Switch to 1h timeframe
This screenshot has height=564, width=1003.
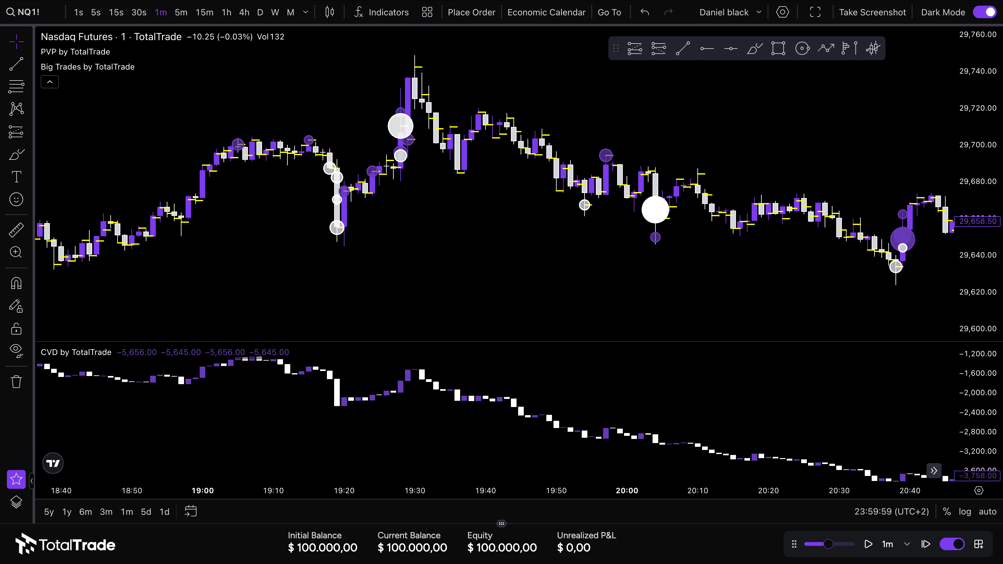[x=226, y=12]
